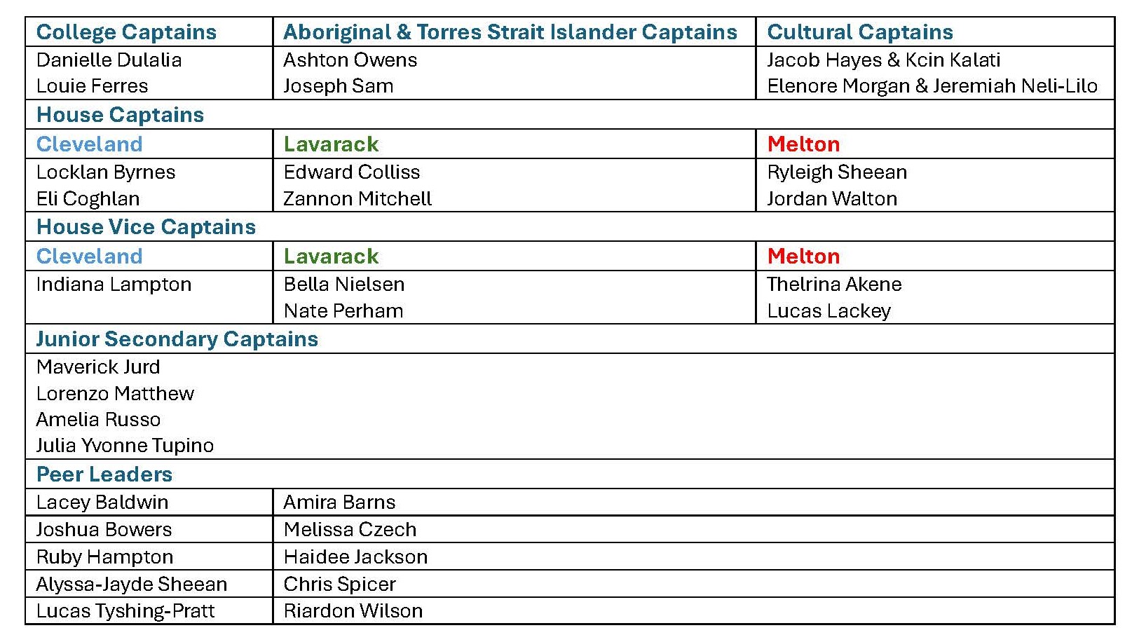Click the Peer Leaders section heading
Image resolution: width=1132 pixels, height=642 pixels.
104,474
